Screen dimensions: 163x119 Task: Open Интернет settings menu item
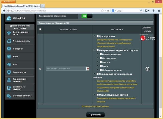[20, 49]
